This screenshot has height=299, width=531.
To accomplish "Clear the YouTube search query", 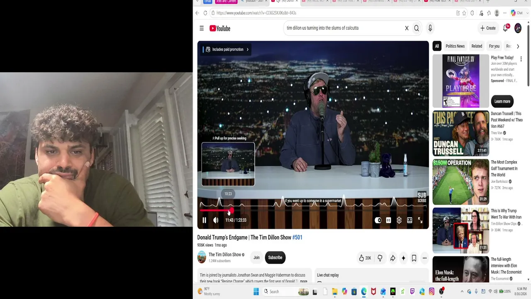I will [407, 28].
